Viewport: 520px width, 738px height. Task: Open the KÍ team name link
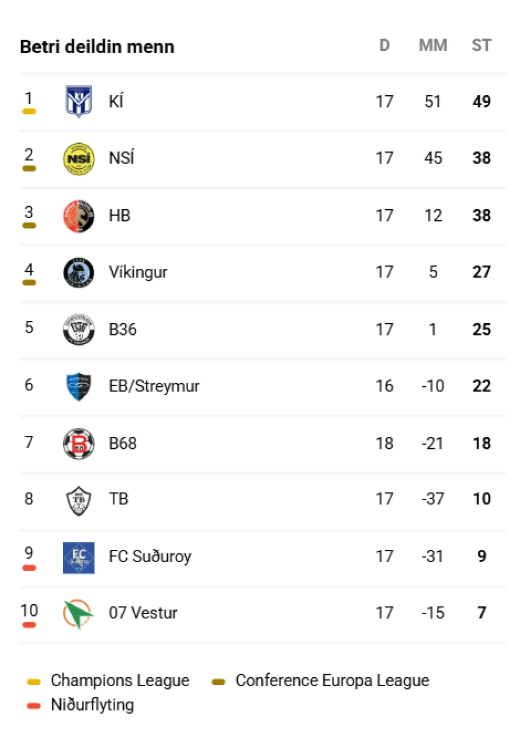coord(116,102)
